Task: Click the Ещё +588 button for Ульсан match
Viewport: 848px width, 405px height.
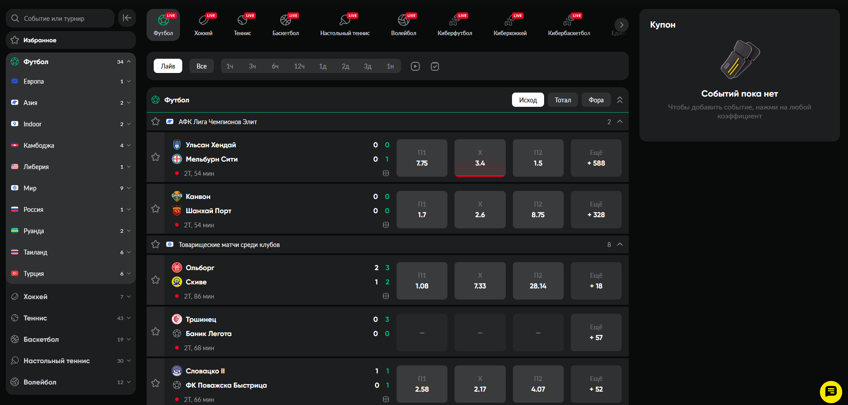Action: tap(596, 158)
